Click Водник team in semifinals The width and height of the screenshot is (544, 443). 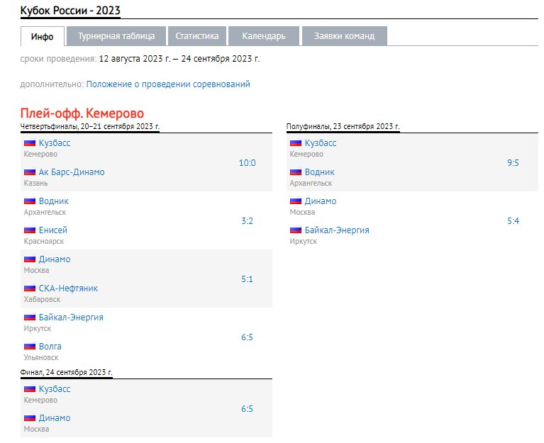coord(320,172)
